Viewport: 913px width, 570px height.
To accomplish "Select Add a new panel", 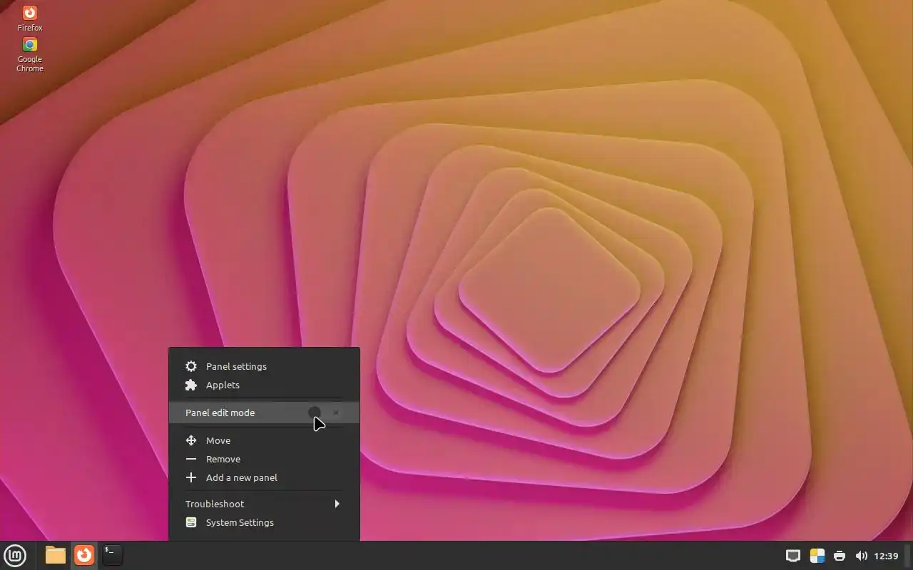I will [x=264, y=477].
